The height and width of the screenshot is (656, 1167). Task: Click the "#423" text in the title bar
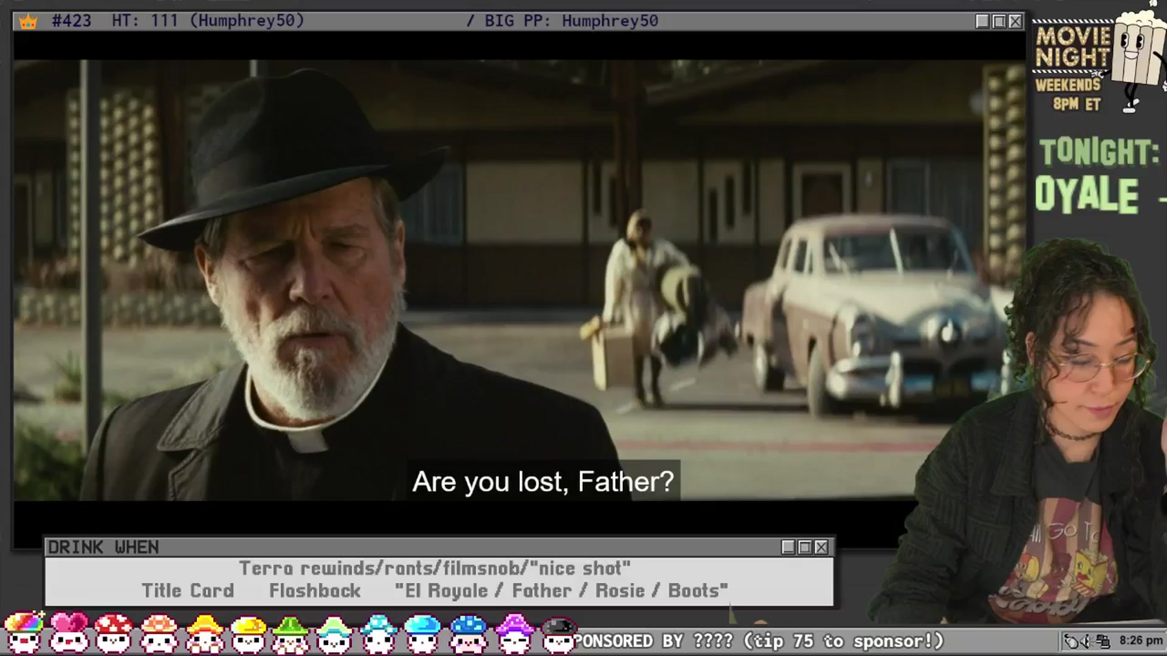tap(72, 21)
